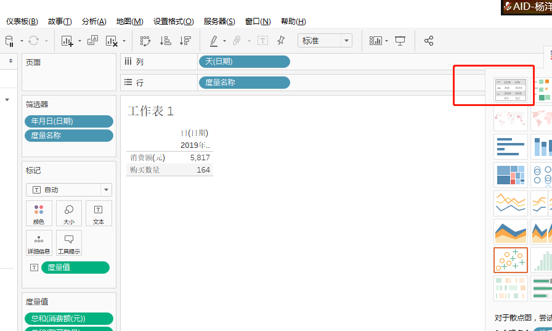Image resolution: width=552 pixels, height=331 pixels.
Task: Sort descending toolbar icon
Action: [185, 41]
